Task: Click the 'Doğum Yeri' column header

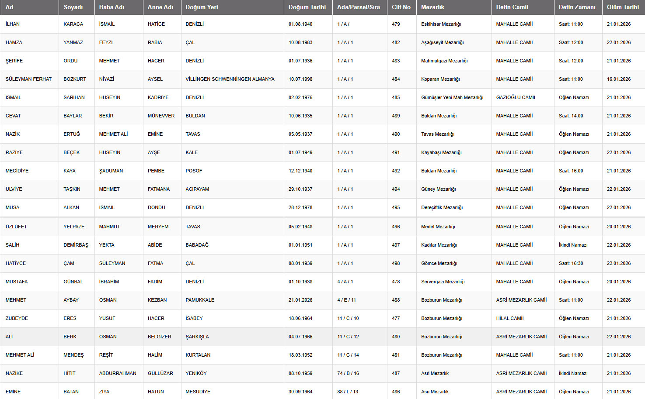Action: 202,7
